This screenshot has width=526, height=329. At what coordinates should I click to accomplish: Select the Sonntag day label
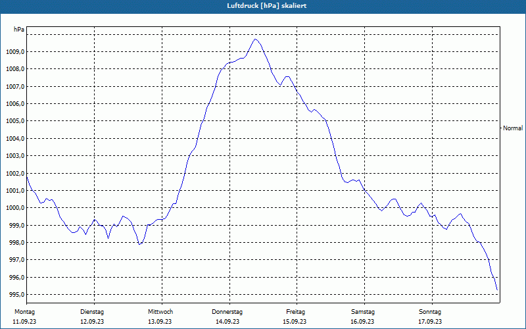[x=430, y=312]
